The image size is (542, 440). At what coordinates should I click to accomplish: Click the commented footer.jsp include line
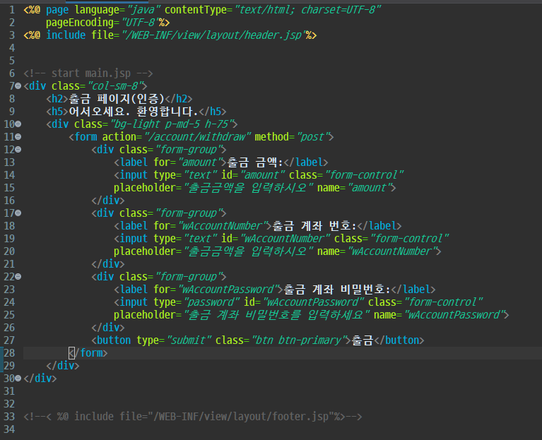192,416
